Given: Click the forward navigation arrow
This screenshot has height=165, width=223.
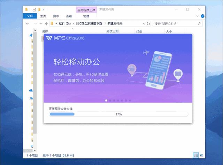Looking at the screenshot, I should pos(35,24).
